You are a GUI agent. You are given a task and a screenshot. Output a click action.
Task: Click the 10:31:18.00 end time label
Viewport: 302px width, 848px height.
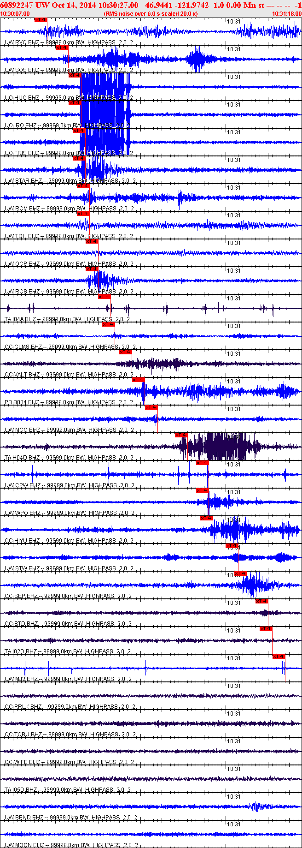pos(286,14)
